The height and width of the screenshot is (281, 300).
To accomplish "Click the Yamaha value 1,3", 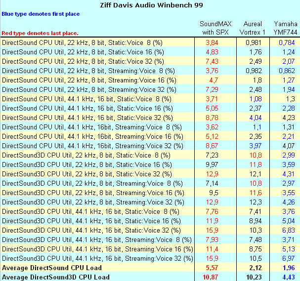I will pos(291,99).
